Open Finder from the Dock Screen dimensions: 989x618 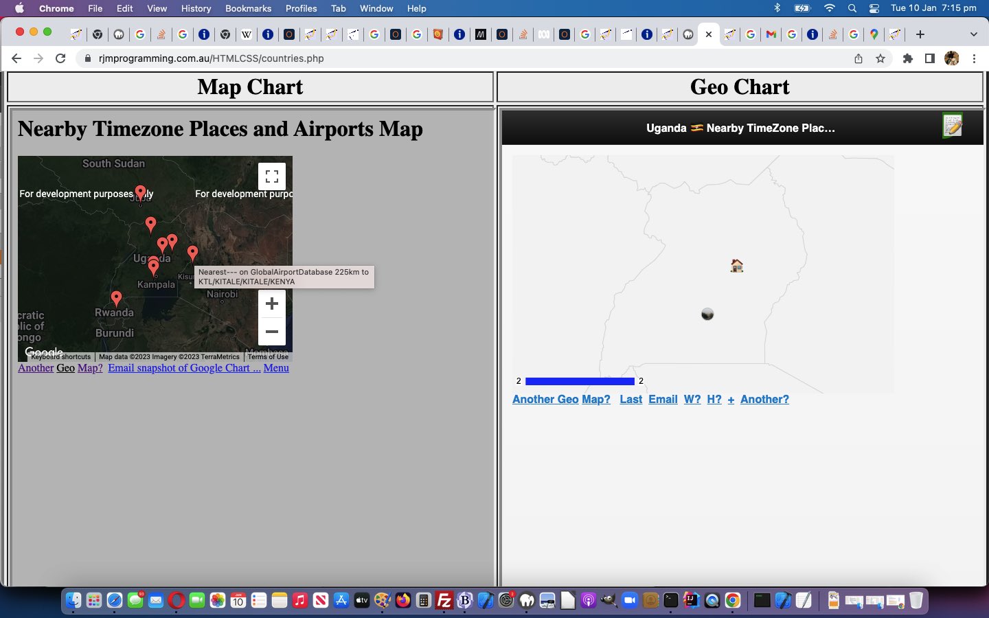(73, 601)
